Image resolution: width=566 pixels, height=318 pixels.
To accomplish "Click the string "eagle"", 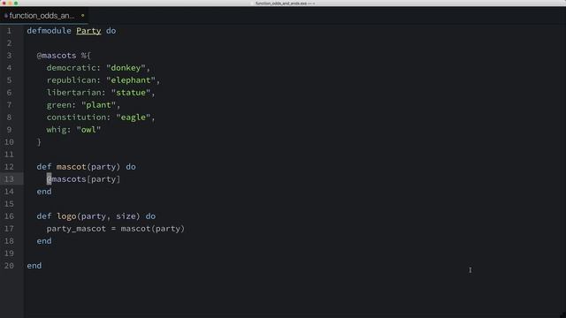I will point(134,117).
